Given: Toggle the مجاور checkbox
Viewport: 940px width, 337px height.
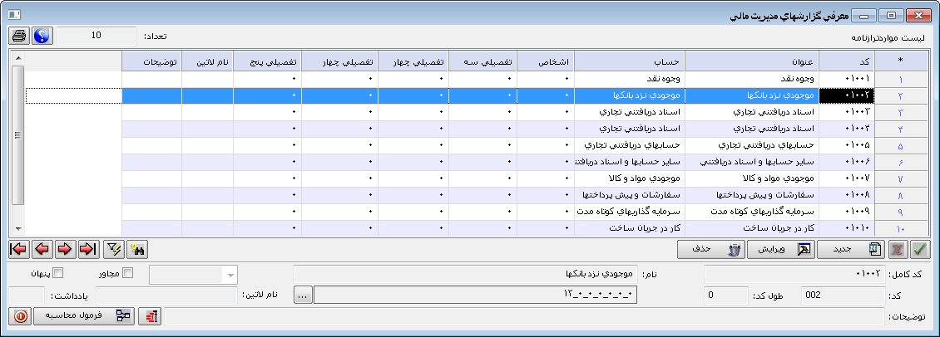Looking at the screenshot, I should [x=127, y=273].
